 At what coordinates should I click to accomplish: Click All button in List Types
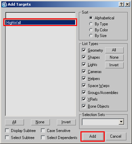tap(114, 50)
